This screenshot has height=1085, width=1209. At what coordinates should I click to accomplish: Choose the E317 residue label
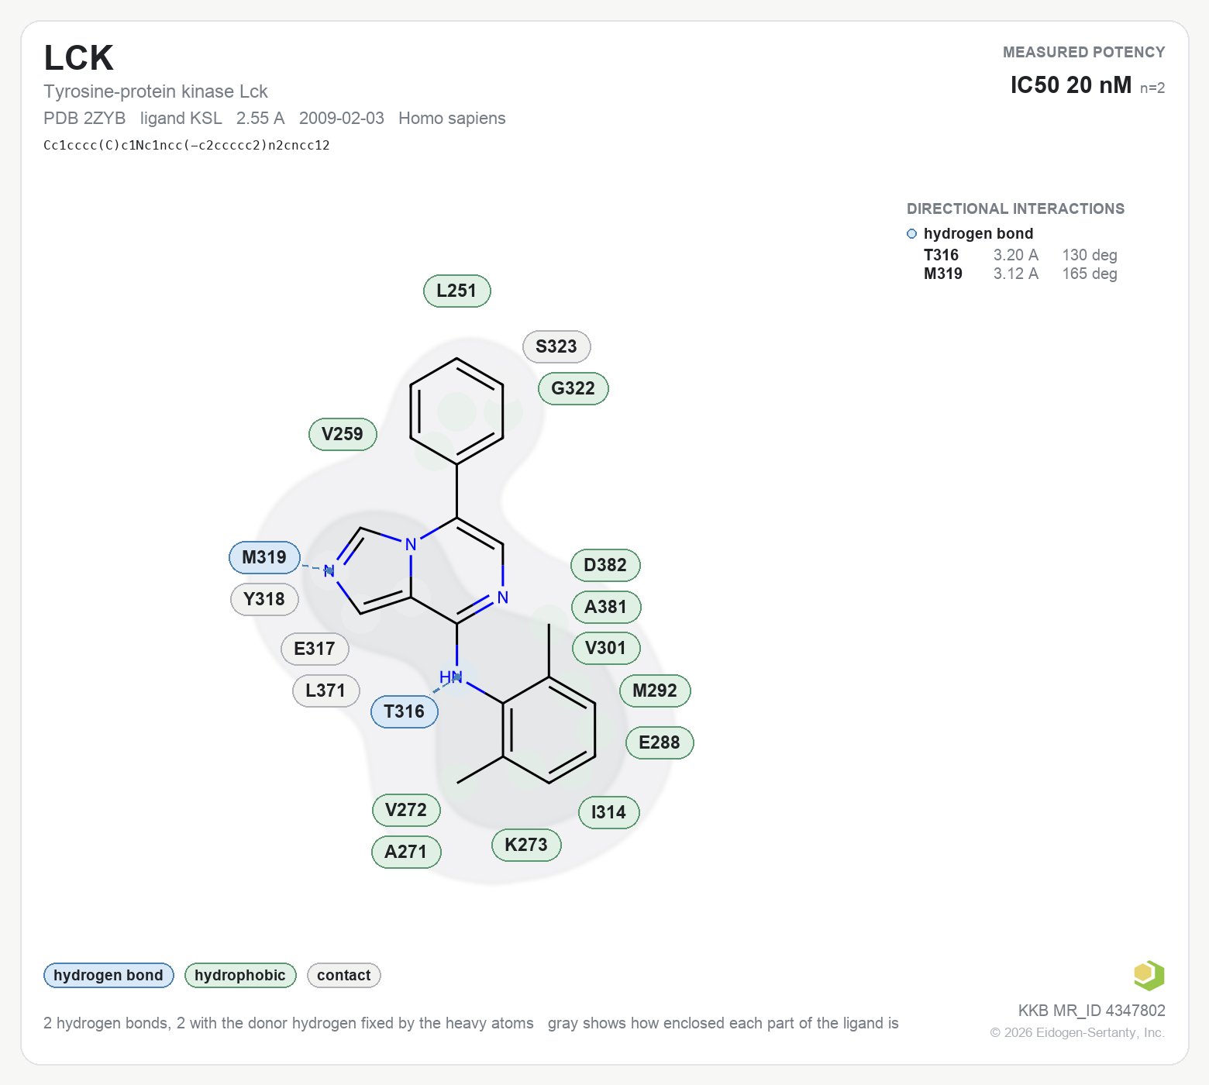coord(315,649)
